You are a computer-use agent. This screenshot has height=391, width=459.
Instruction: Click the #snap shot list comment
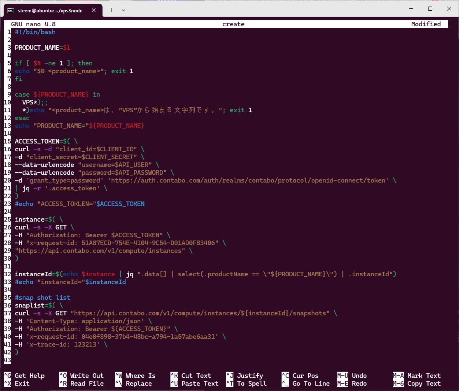click(42, 297)
